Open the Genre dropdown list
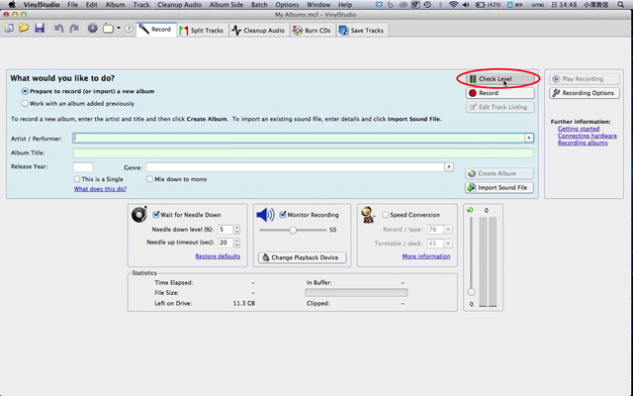The height and width of the screenshot is (396, 633). tap(449, 167)
